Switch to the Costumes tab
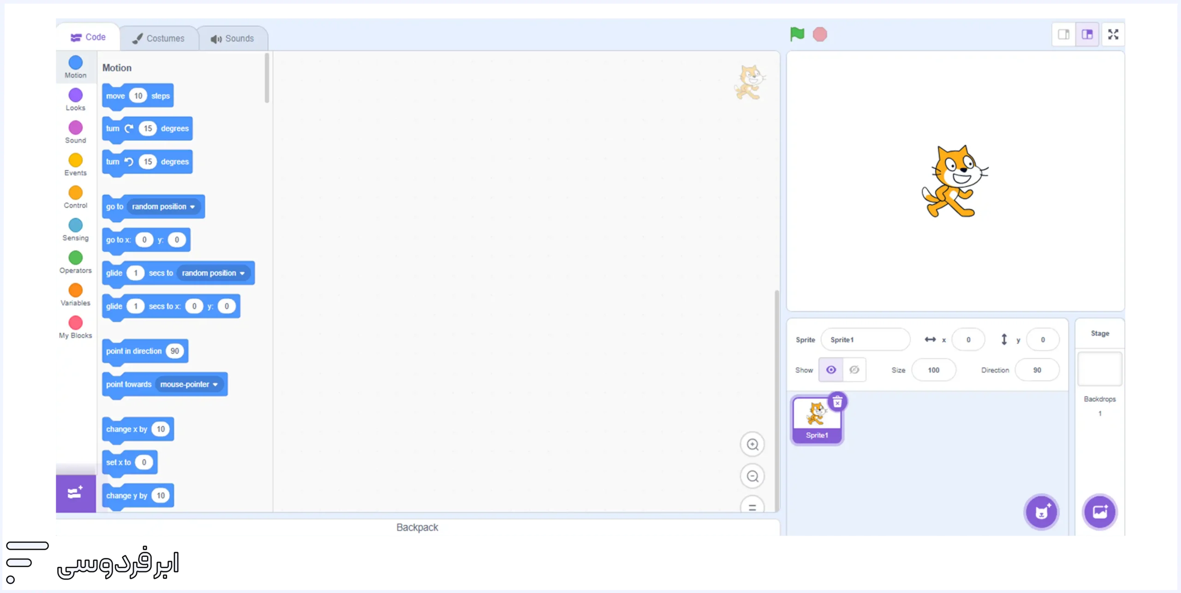Screen dimensions: 1181x593 [158, 38]
